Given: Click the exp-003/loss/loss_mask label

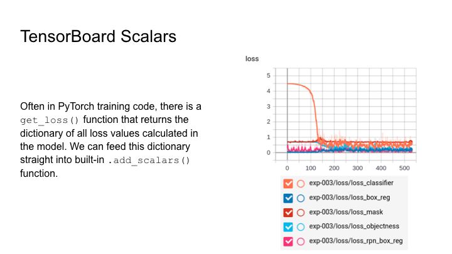Looking at the screenshot, I should (x=346, y=212).
